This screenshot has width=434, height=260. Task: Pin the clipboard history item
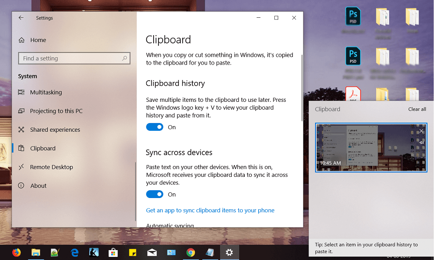(x=421, y=143)
